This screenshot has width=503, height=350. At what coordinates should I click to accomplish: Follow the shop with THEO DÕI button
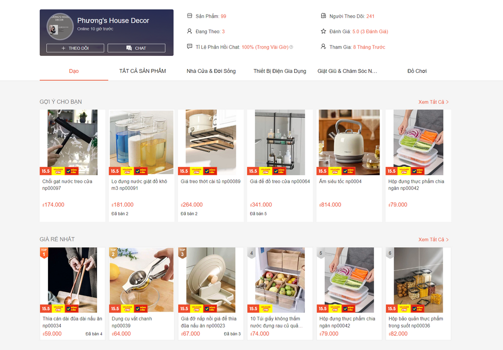coord(75,48)
